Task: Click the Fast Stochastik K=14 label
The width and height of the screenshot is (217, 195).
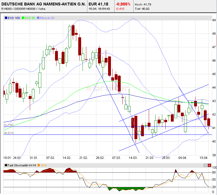Action: pos(22,165)
